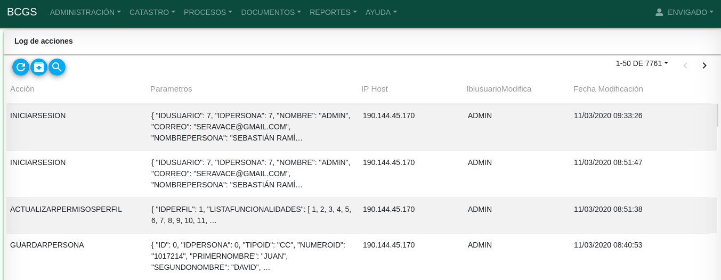Open the DOCUMENTOS menu
The image size is (721, 280).
(271, 12)
